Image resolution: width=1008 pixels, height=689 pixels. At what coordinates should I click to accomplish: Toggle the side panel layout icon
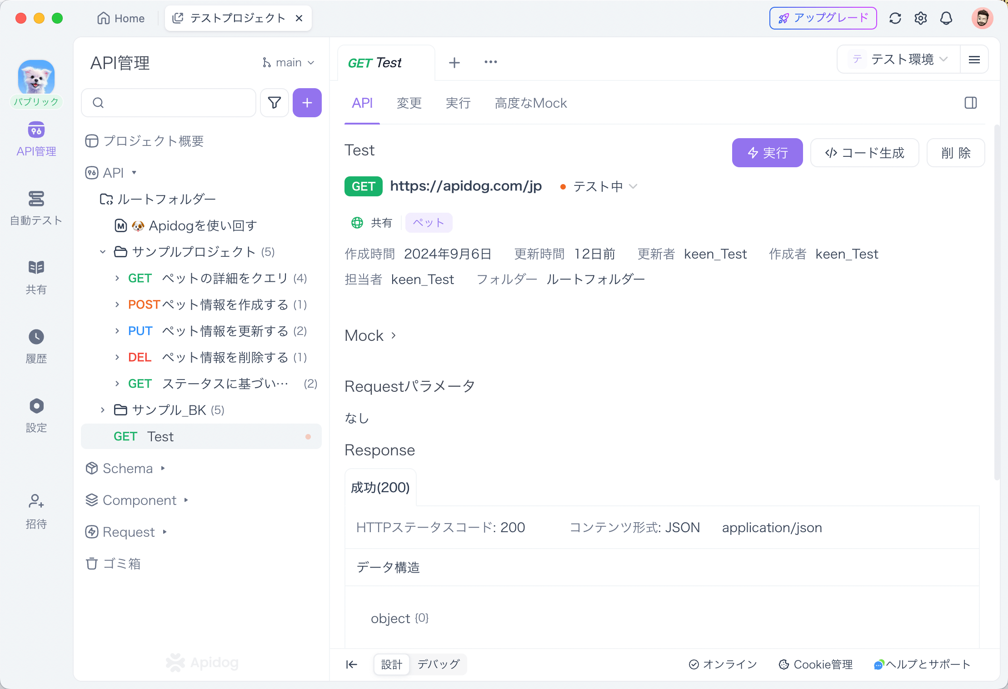(x=971, y=103)
